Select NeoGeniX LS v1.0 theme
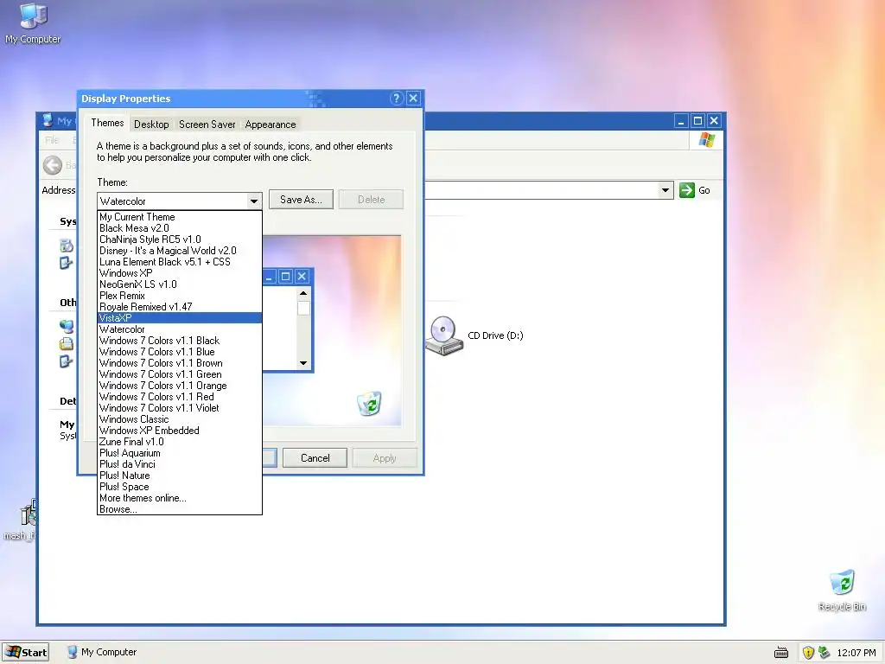Viewport: 885px width, 664px height. pyautogui.click(x=180, y=284)
